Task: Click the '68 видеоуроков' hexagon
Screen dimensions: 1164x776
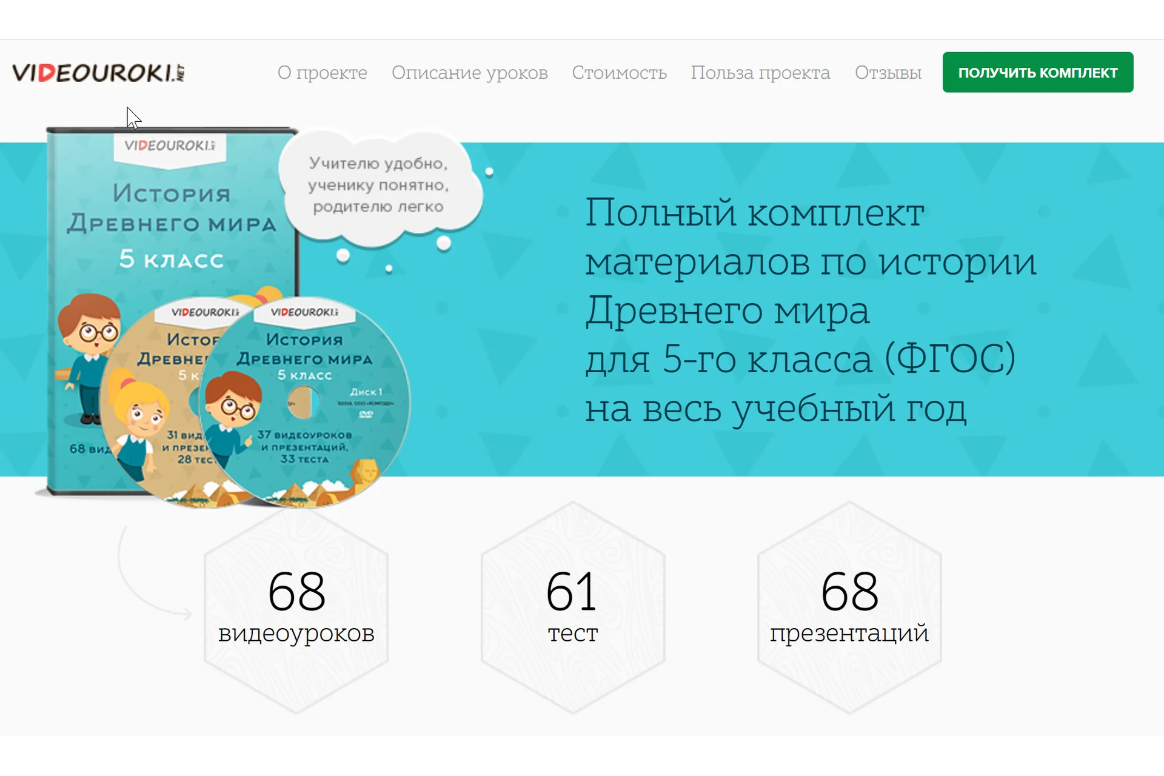Action: (x=296, y=606)
